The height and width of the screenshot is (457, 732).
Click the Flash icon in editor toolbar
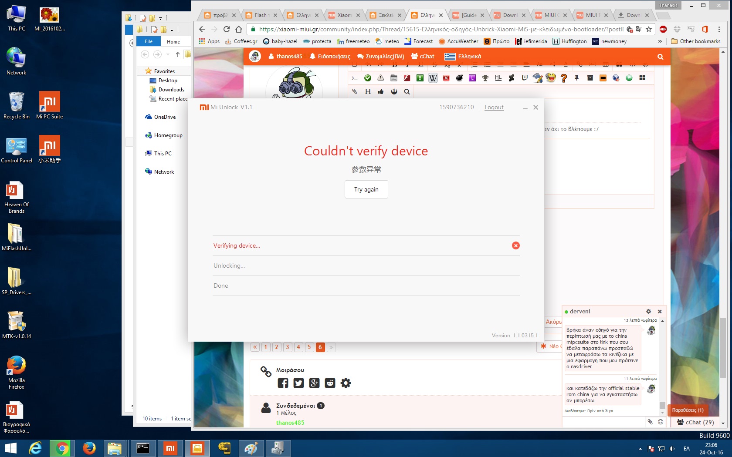407,78
